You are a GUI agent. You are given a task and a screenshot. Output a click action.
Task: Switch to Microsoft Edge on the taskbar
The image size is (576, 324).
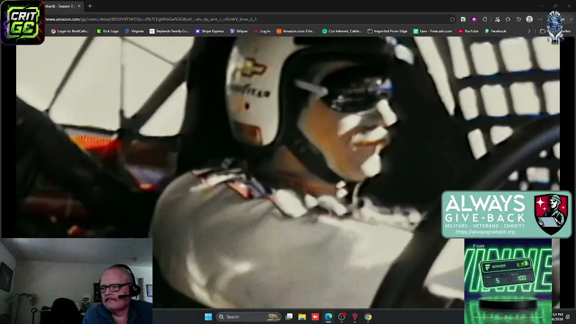(328, 317)
